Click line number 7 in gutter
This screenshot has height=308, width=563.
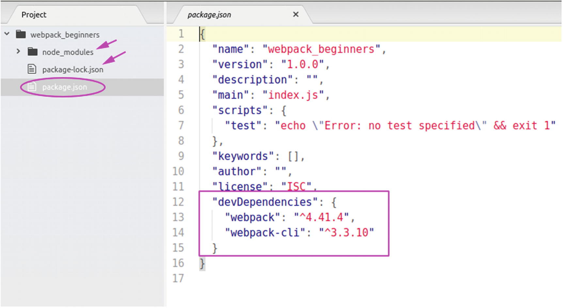tap(181, 125)
